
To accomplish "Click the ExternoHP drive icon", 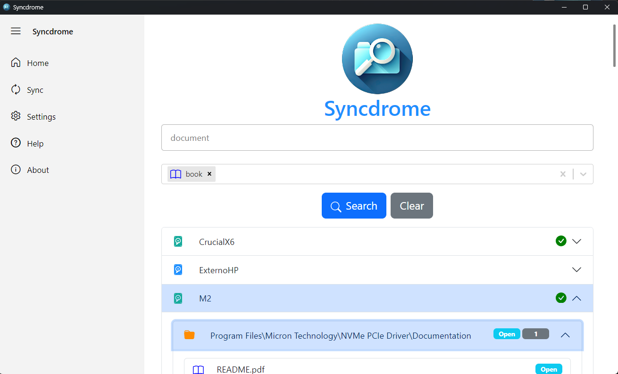I will 178,269.
